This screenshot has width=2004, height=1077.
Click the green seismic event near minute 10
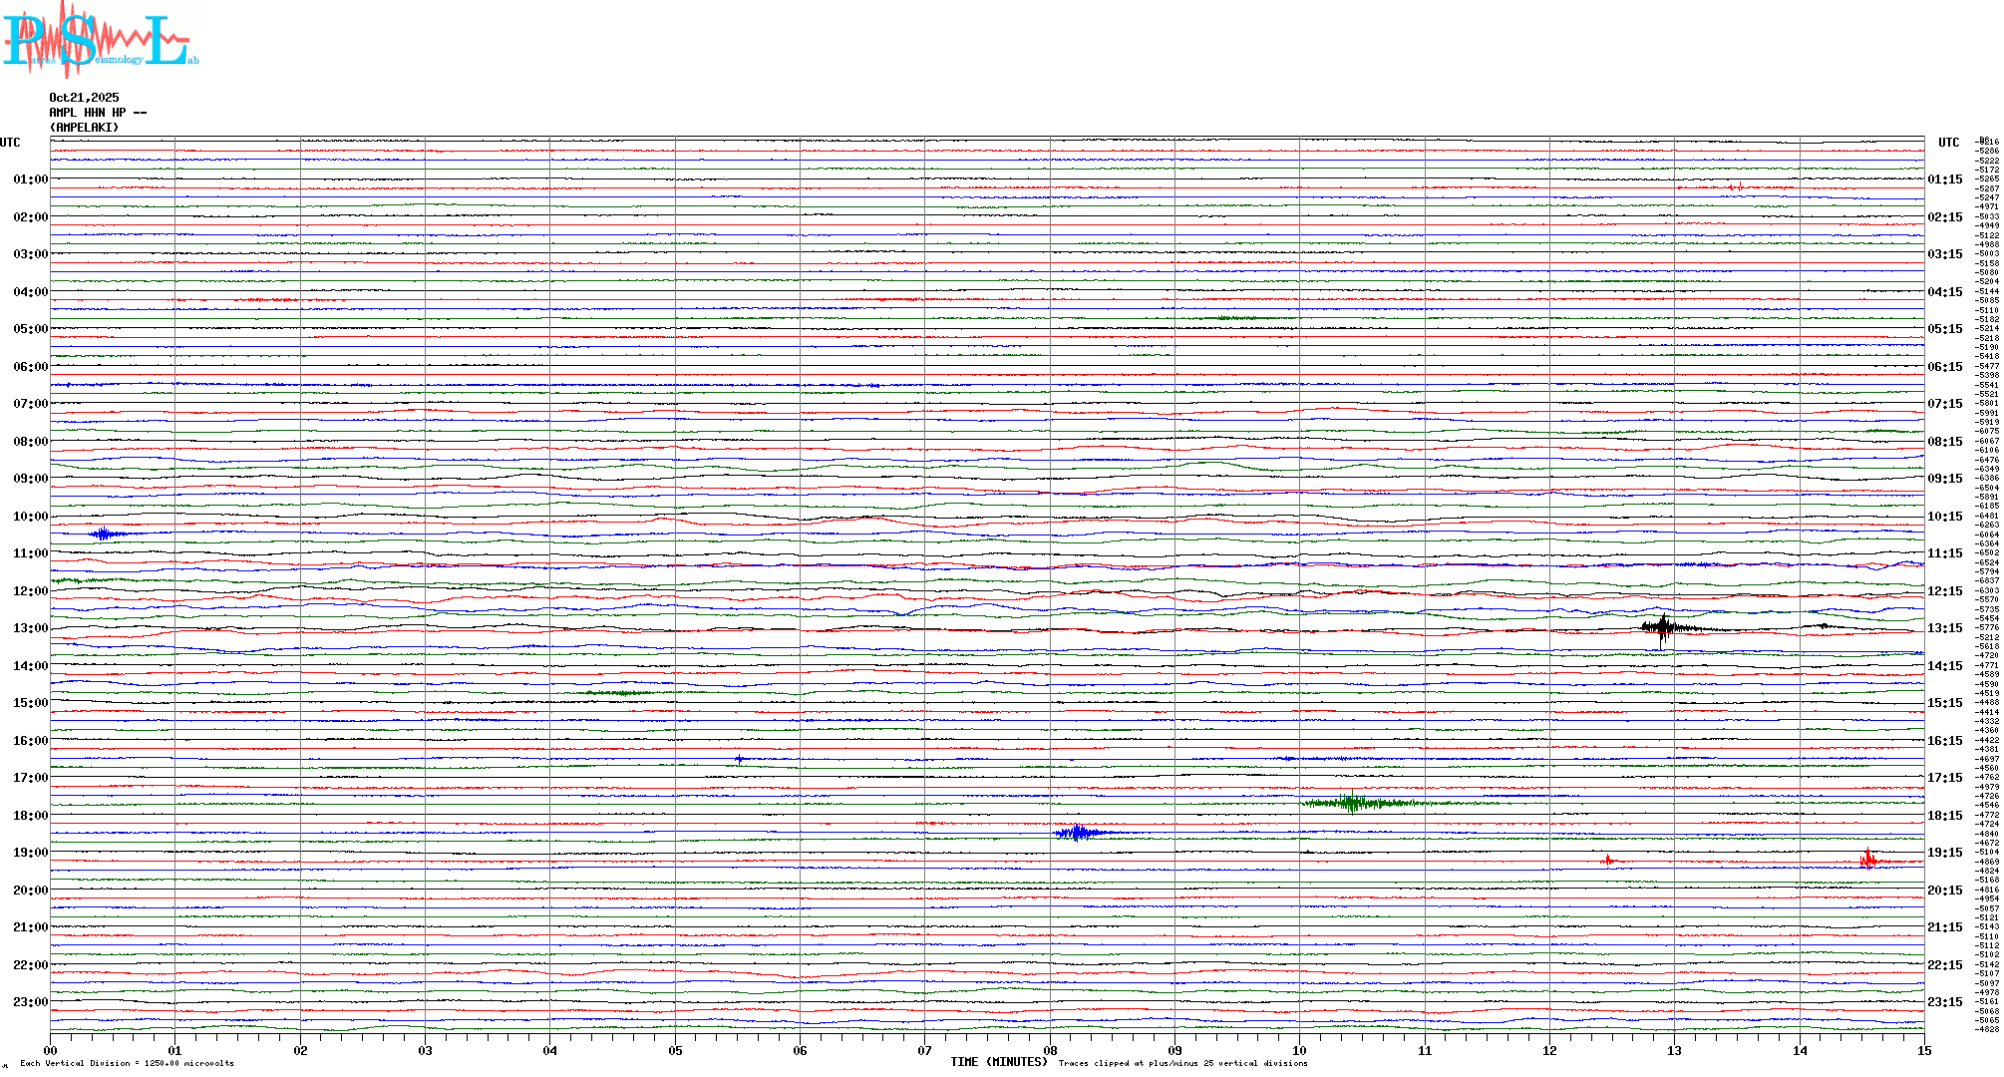pos(1352,803)
